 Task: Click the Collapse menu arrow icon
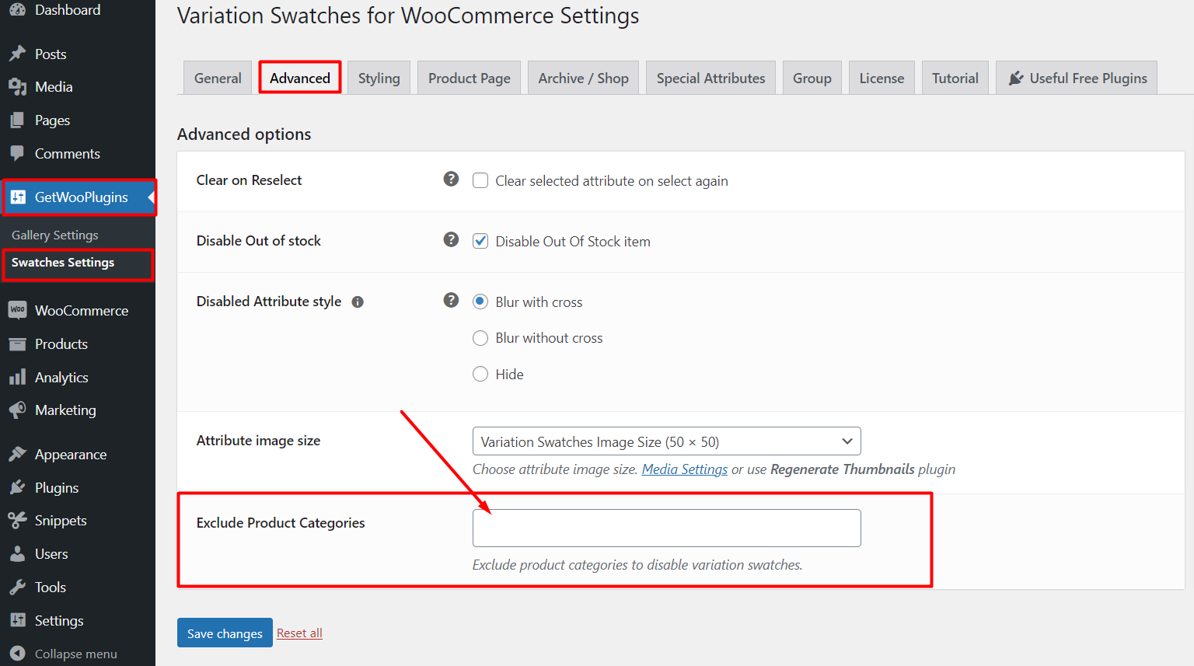click(x=17, y=654)
